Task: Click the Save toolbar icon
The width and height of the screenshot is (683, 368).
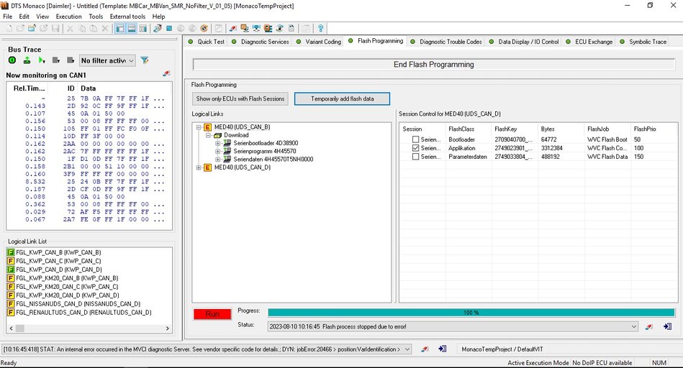Action: pos(55,28)
